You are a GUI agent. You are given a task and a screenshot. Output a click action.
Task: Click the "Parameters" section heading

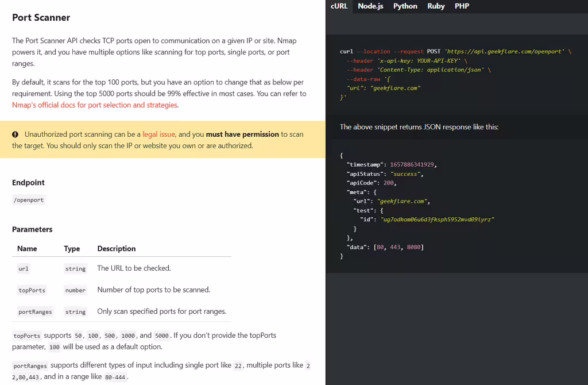32,230
